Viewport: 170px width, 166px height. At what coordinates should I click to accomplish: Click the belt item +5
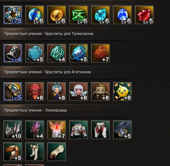coord(122,130)
